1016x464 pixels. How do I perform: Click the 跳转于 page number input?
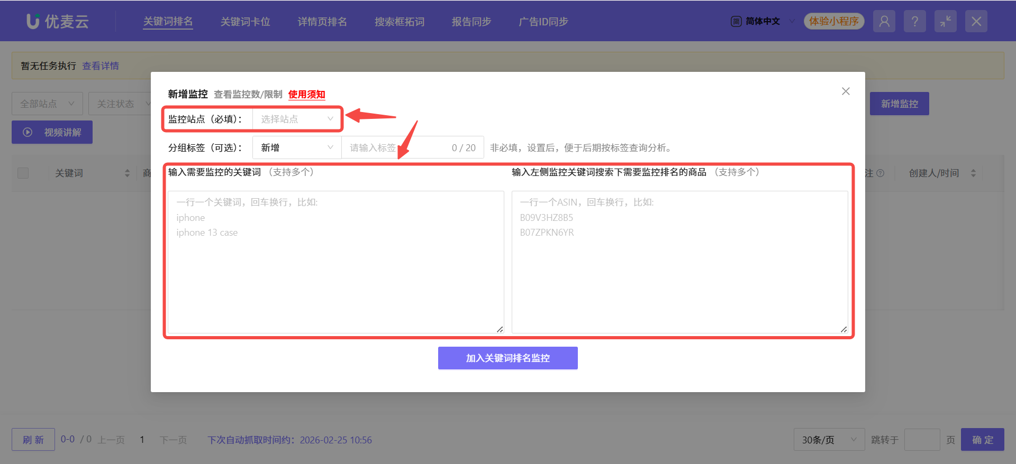(x=922, y=440)
